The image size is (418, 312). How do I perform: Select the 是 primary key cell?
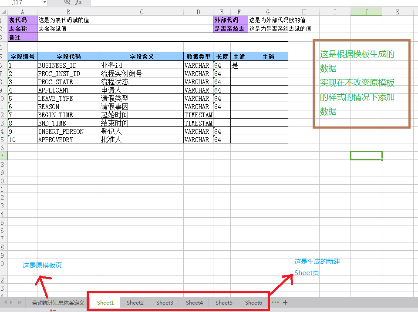point(239,65)
